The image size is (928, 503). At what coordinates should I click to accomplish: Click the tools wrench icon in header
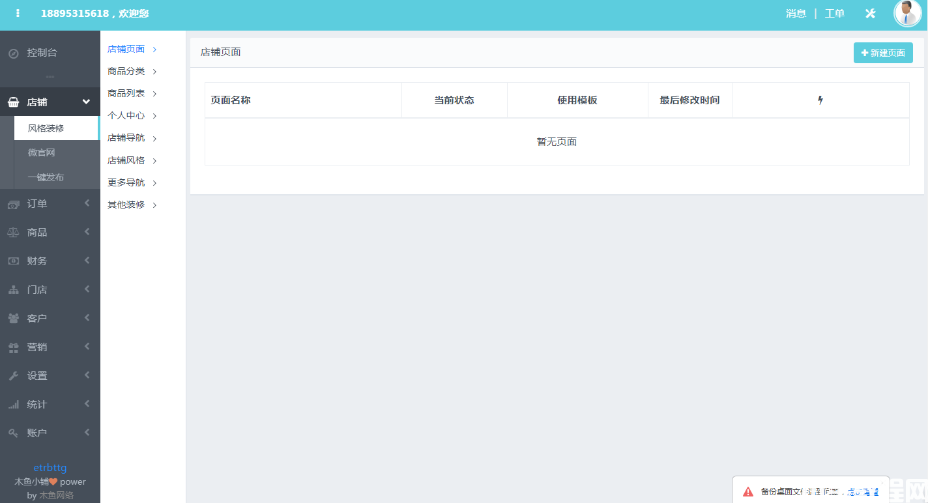870,13
